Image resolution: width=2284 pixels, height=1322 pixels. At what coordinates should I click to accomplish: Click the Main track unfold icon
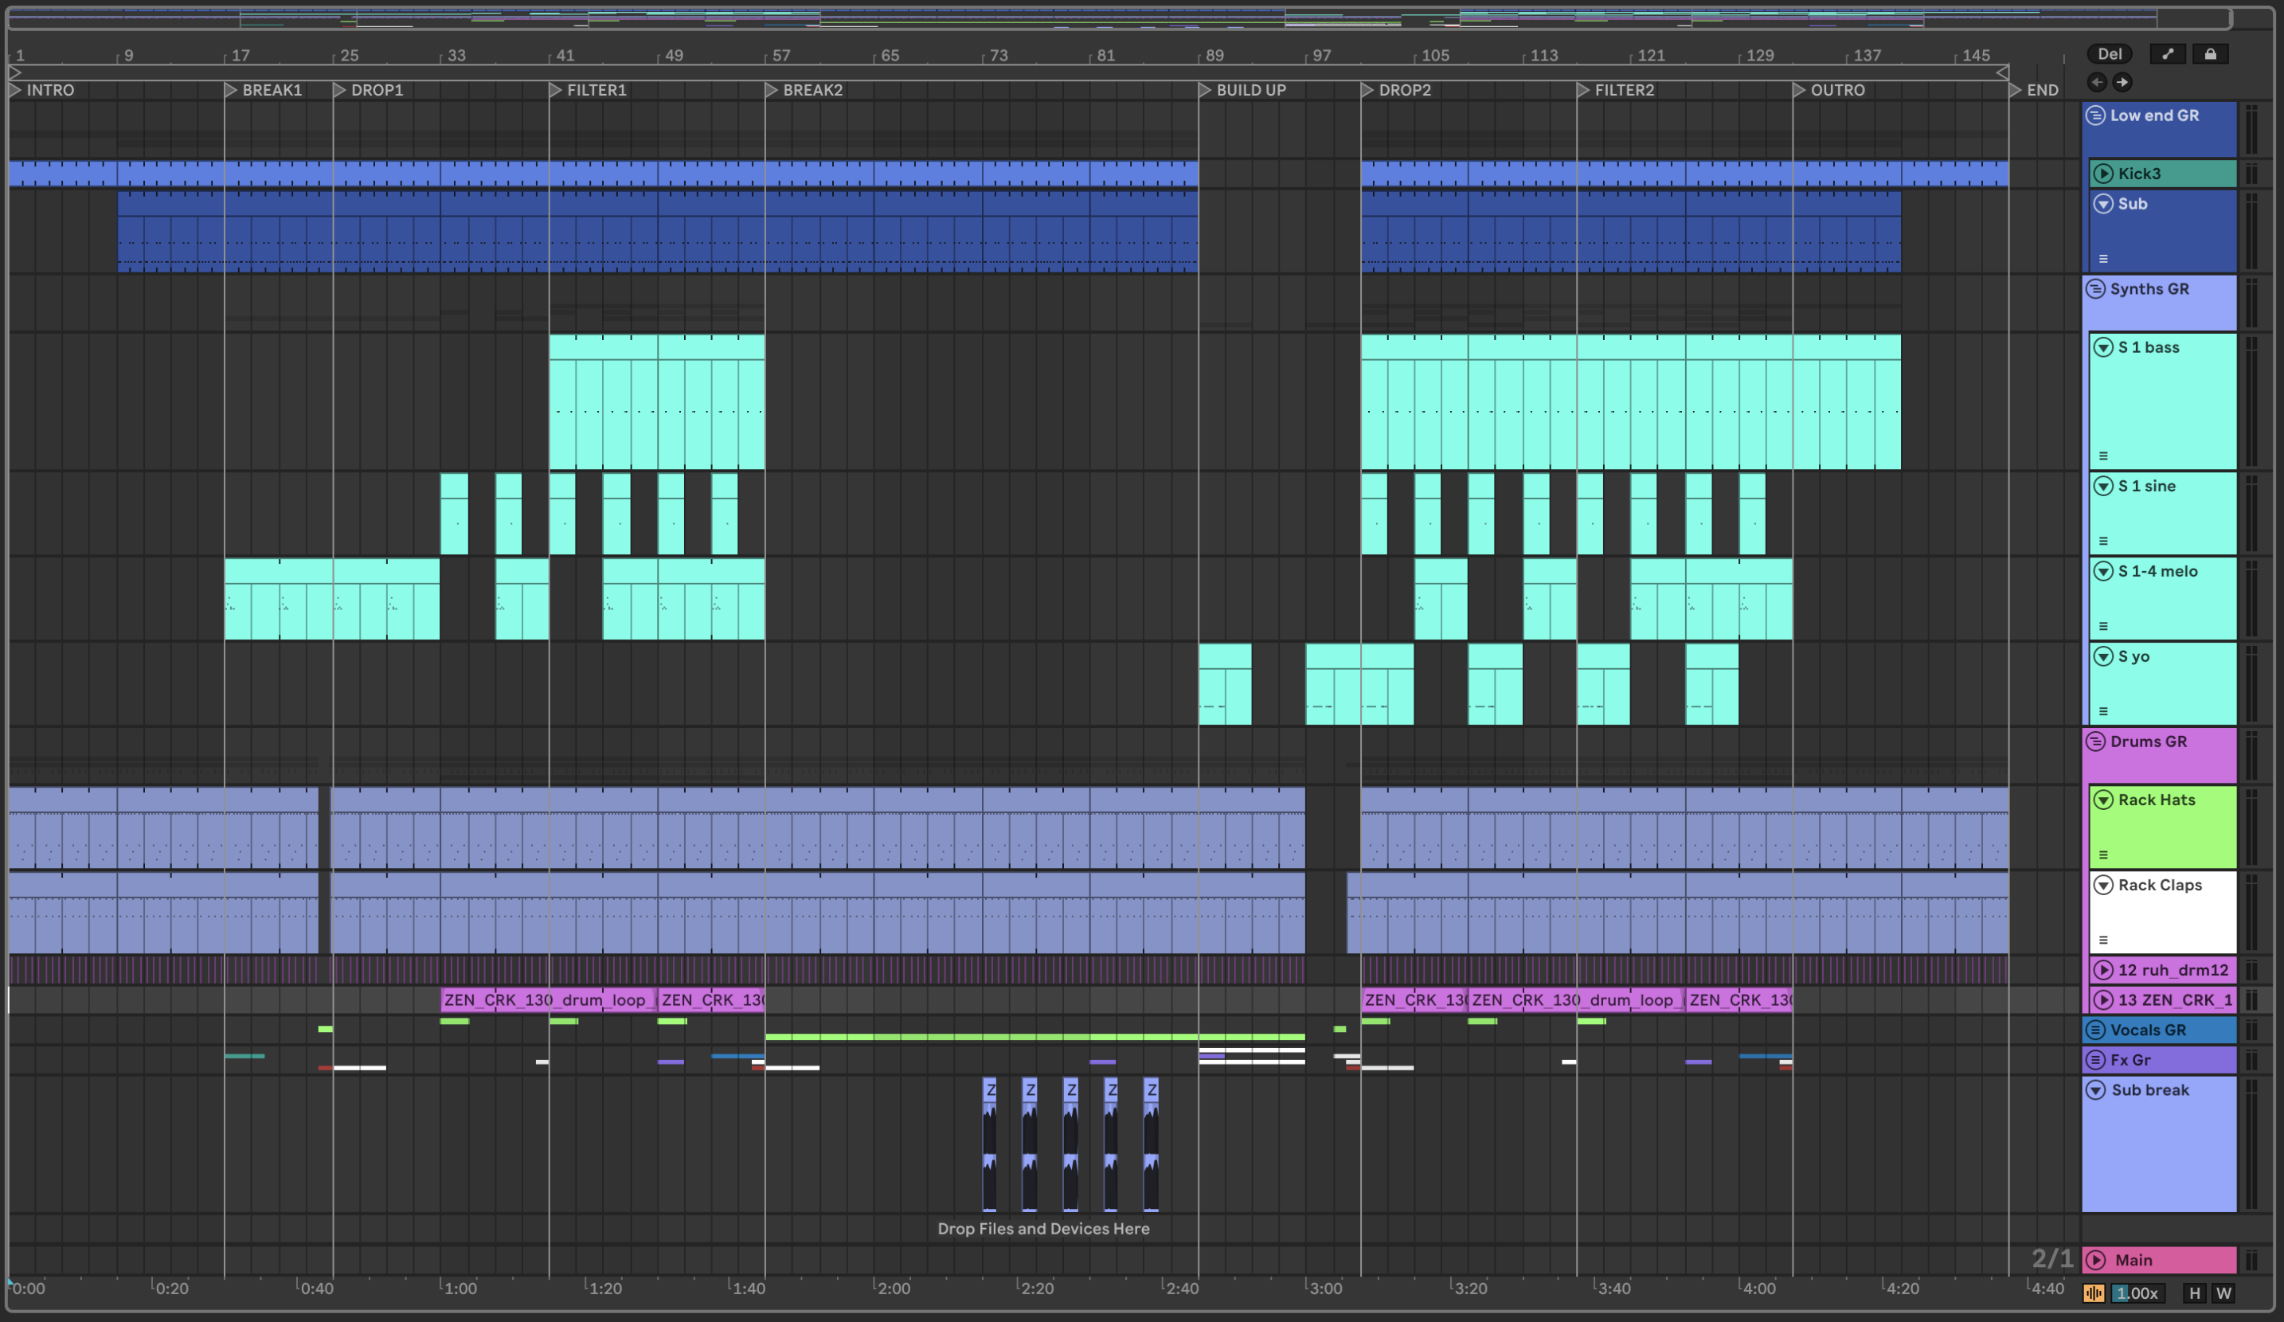click(x=2095, y=1259)
